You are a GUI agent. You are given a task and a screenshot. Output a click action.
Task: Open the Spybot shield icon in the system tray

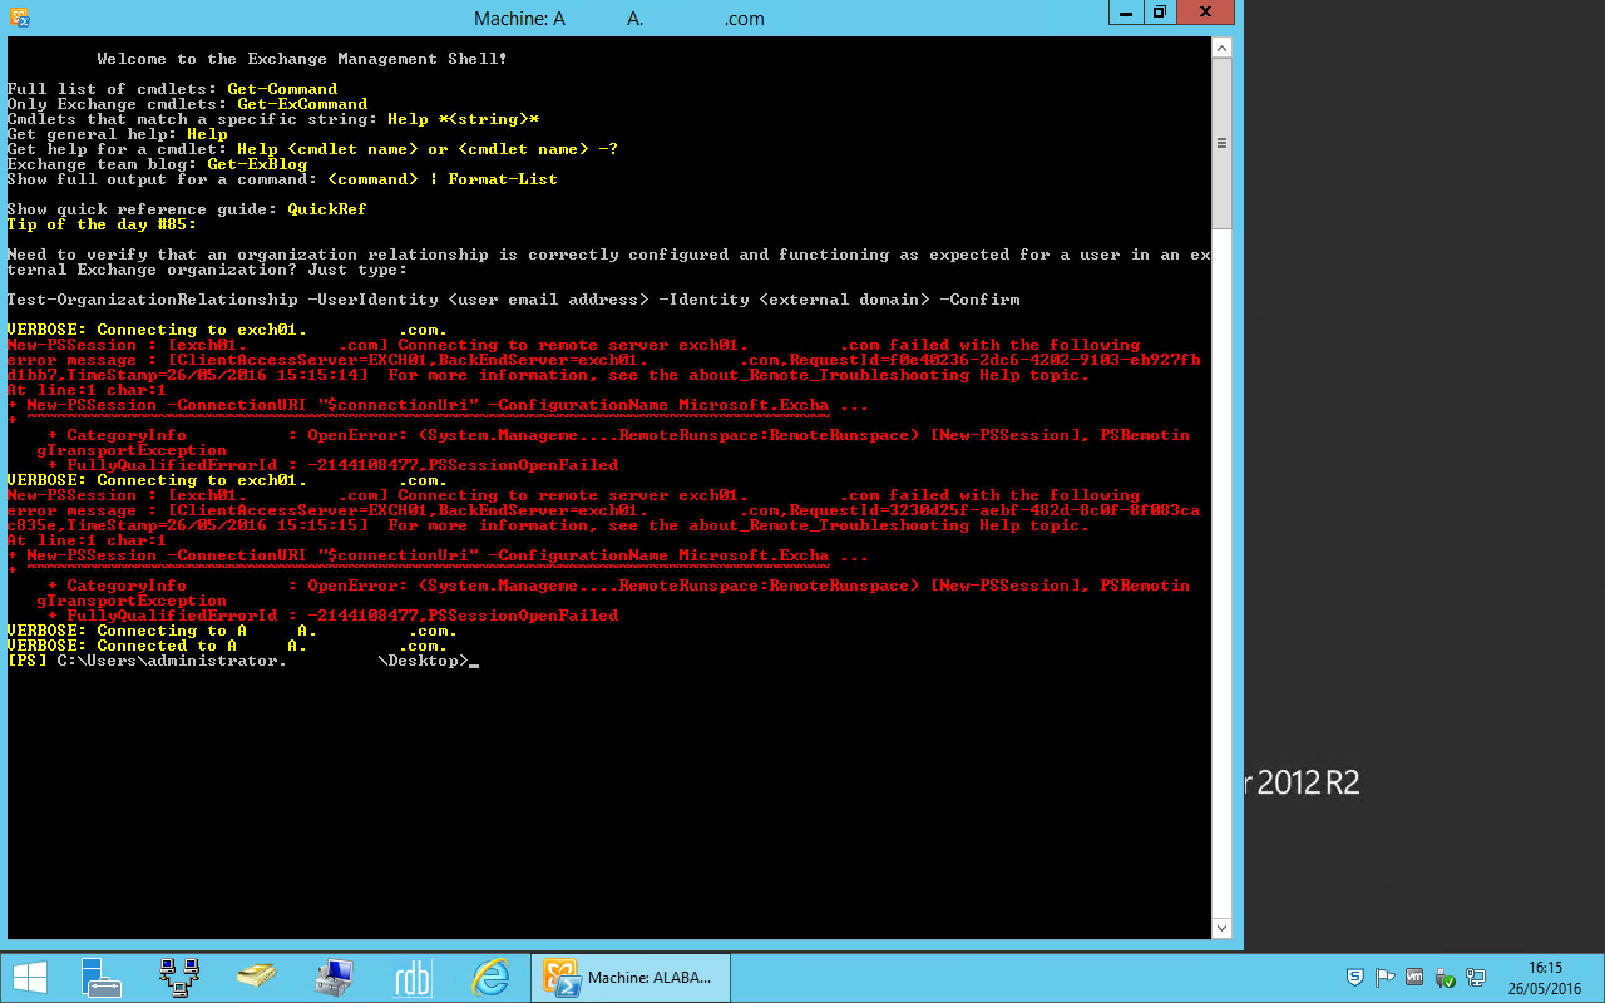[x=1355, y=977]
